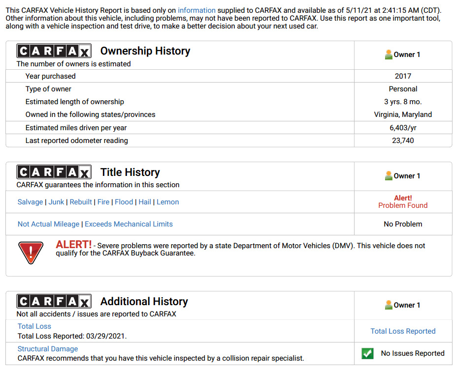Click the states value 'Virginia, Maryland'

coord(403,114)
